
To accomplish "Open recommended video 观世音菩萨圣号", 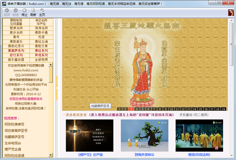I will tap(16, 131).
